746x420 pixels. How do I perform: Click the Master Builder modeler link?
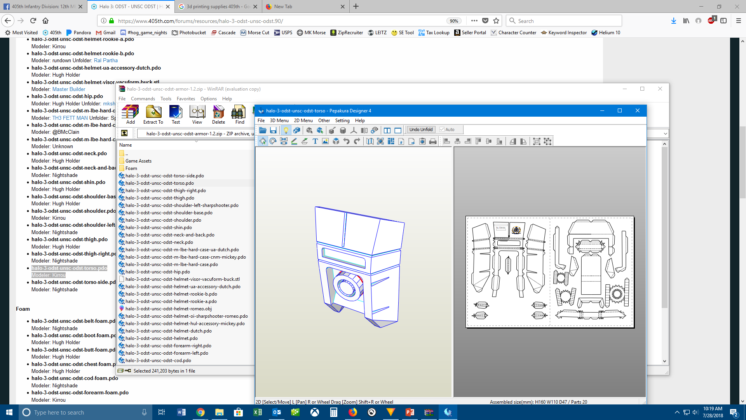click(x=69, y=89)
